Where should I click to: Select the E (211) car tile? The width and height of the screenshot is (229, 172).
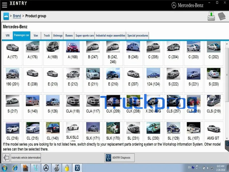pyautogui.click(x=93, y=80)
